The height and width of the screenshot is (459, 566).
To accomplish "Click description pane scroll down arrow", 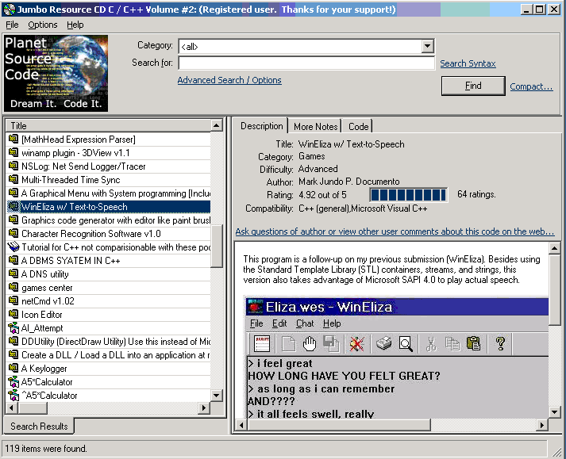I will pos(554,411).
